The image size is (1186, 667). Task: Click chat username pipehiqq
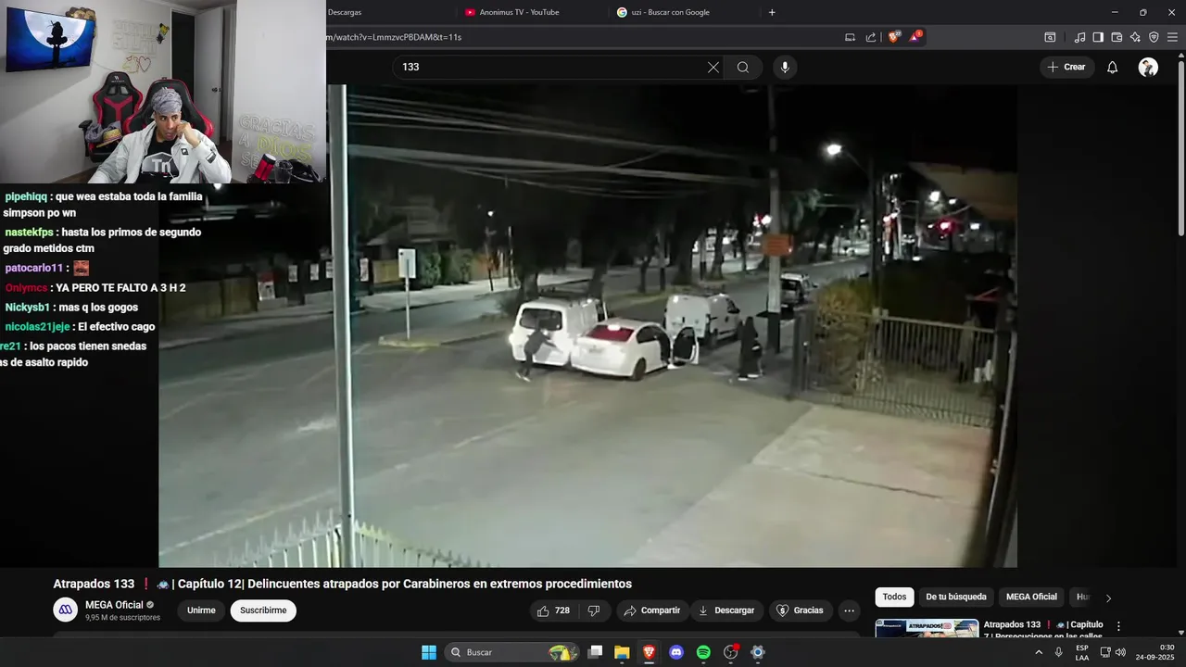[x=26, y=196]
